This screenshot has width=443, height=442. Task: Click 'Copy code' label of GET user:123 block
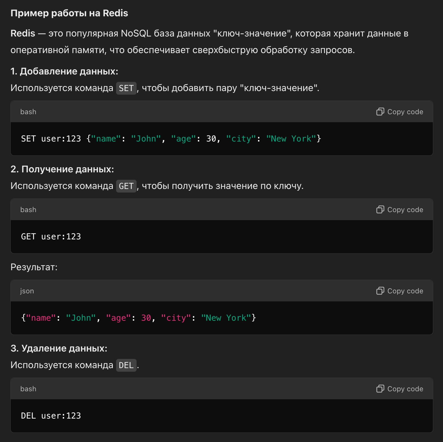(405, 210)
